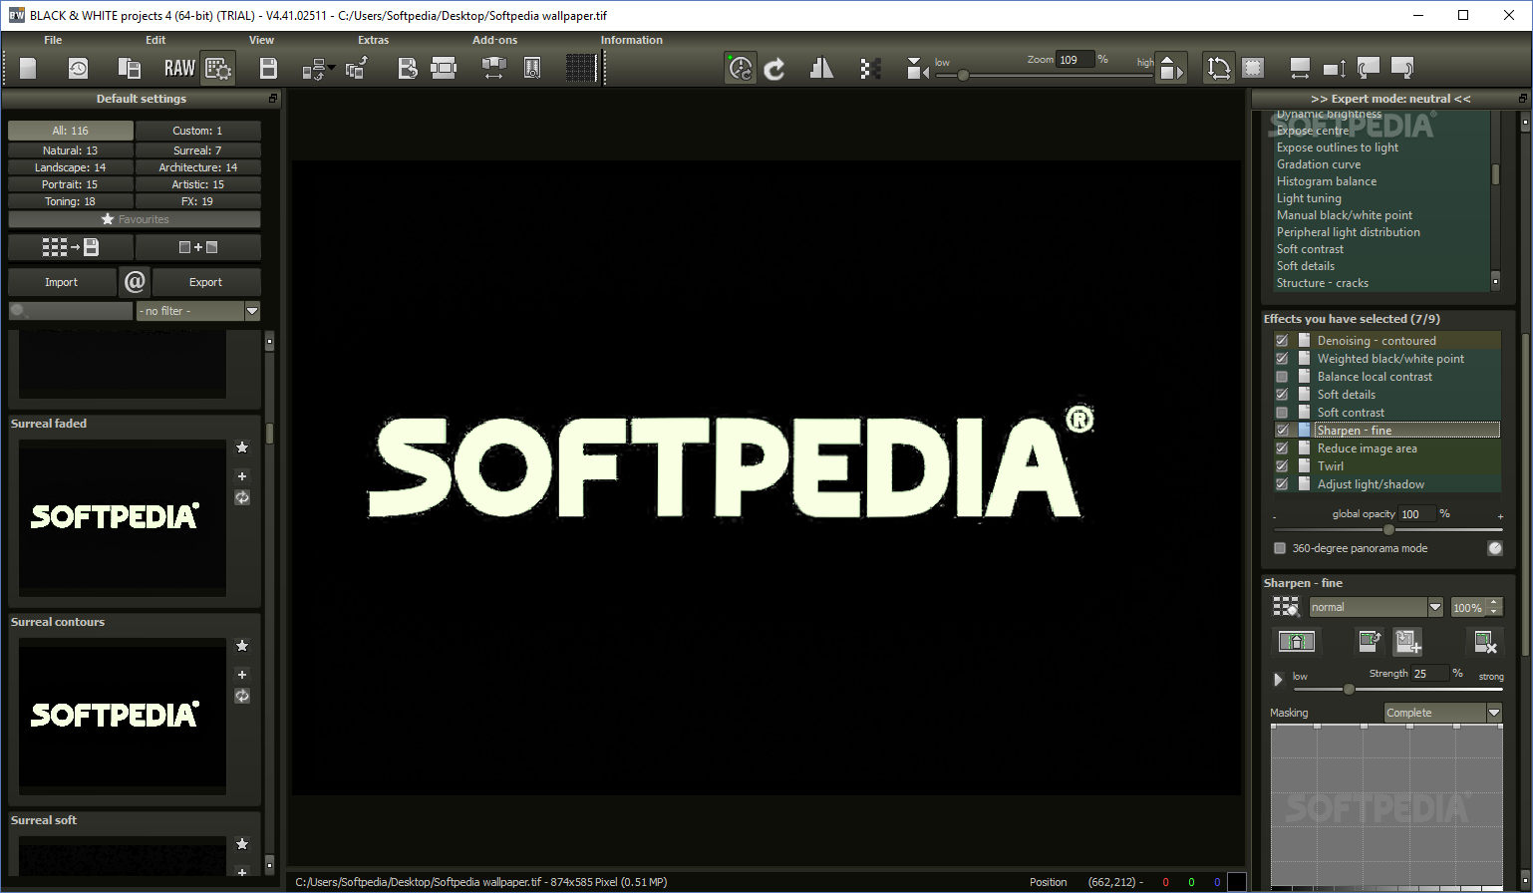Click the star icon on Surreal contours preset
This screenshot has height=893, width=1533.
(x=242, y=646)
